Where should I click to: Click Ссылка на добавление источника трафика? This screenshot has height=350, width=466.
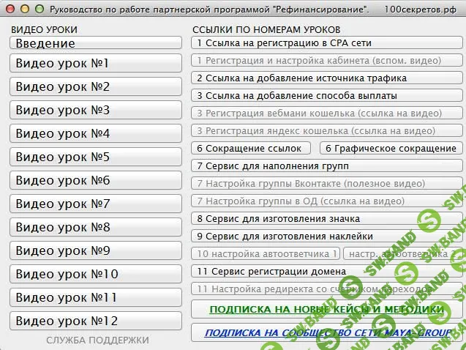327,78
